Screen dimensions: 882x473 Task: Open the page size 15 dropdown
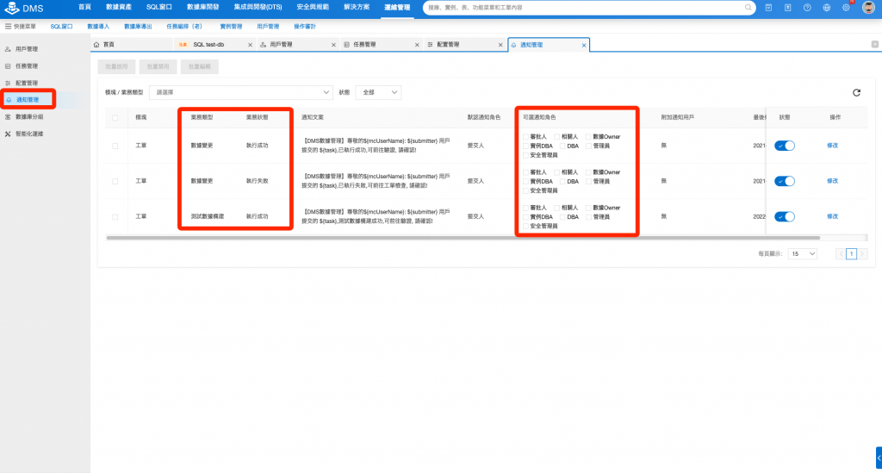pyautogui.click(x=802, y=254)
